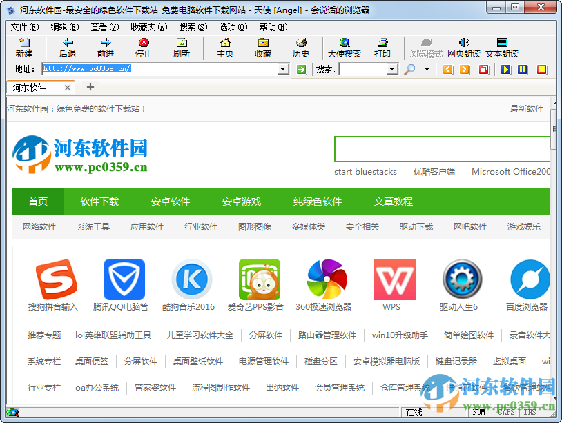562x423 pixels.
Task: Select the 首页 navigation tab
Action: tap(38, 201)
